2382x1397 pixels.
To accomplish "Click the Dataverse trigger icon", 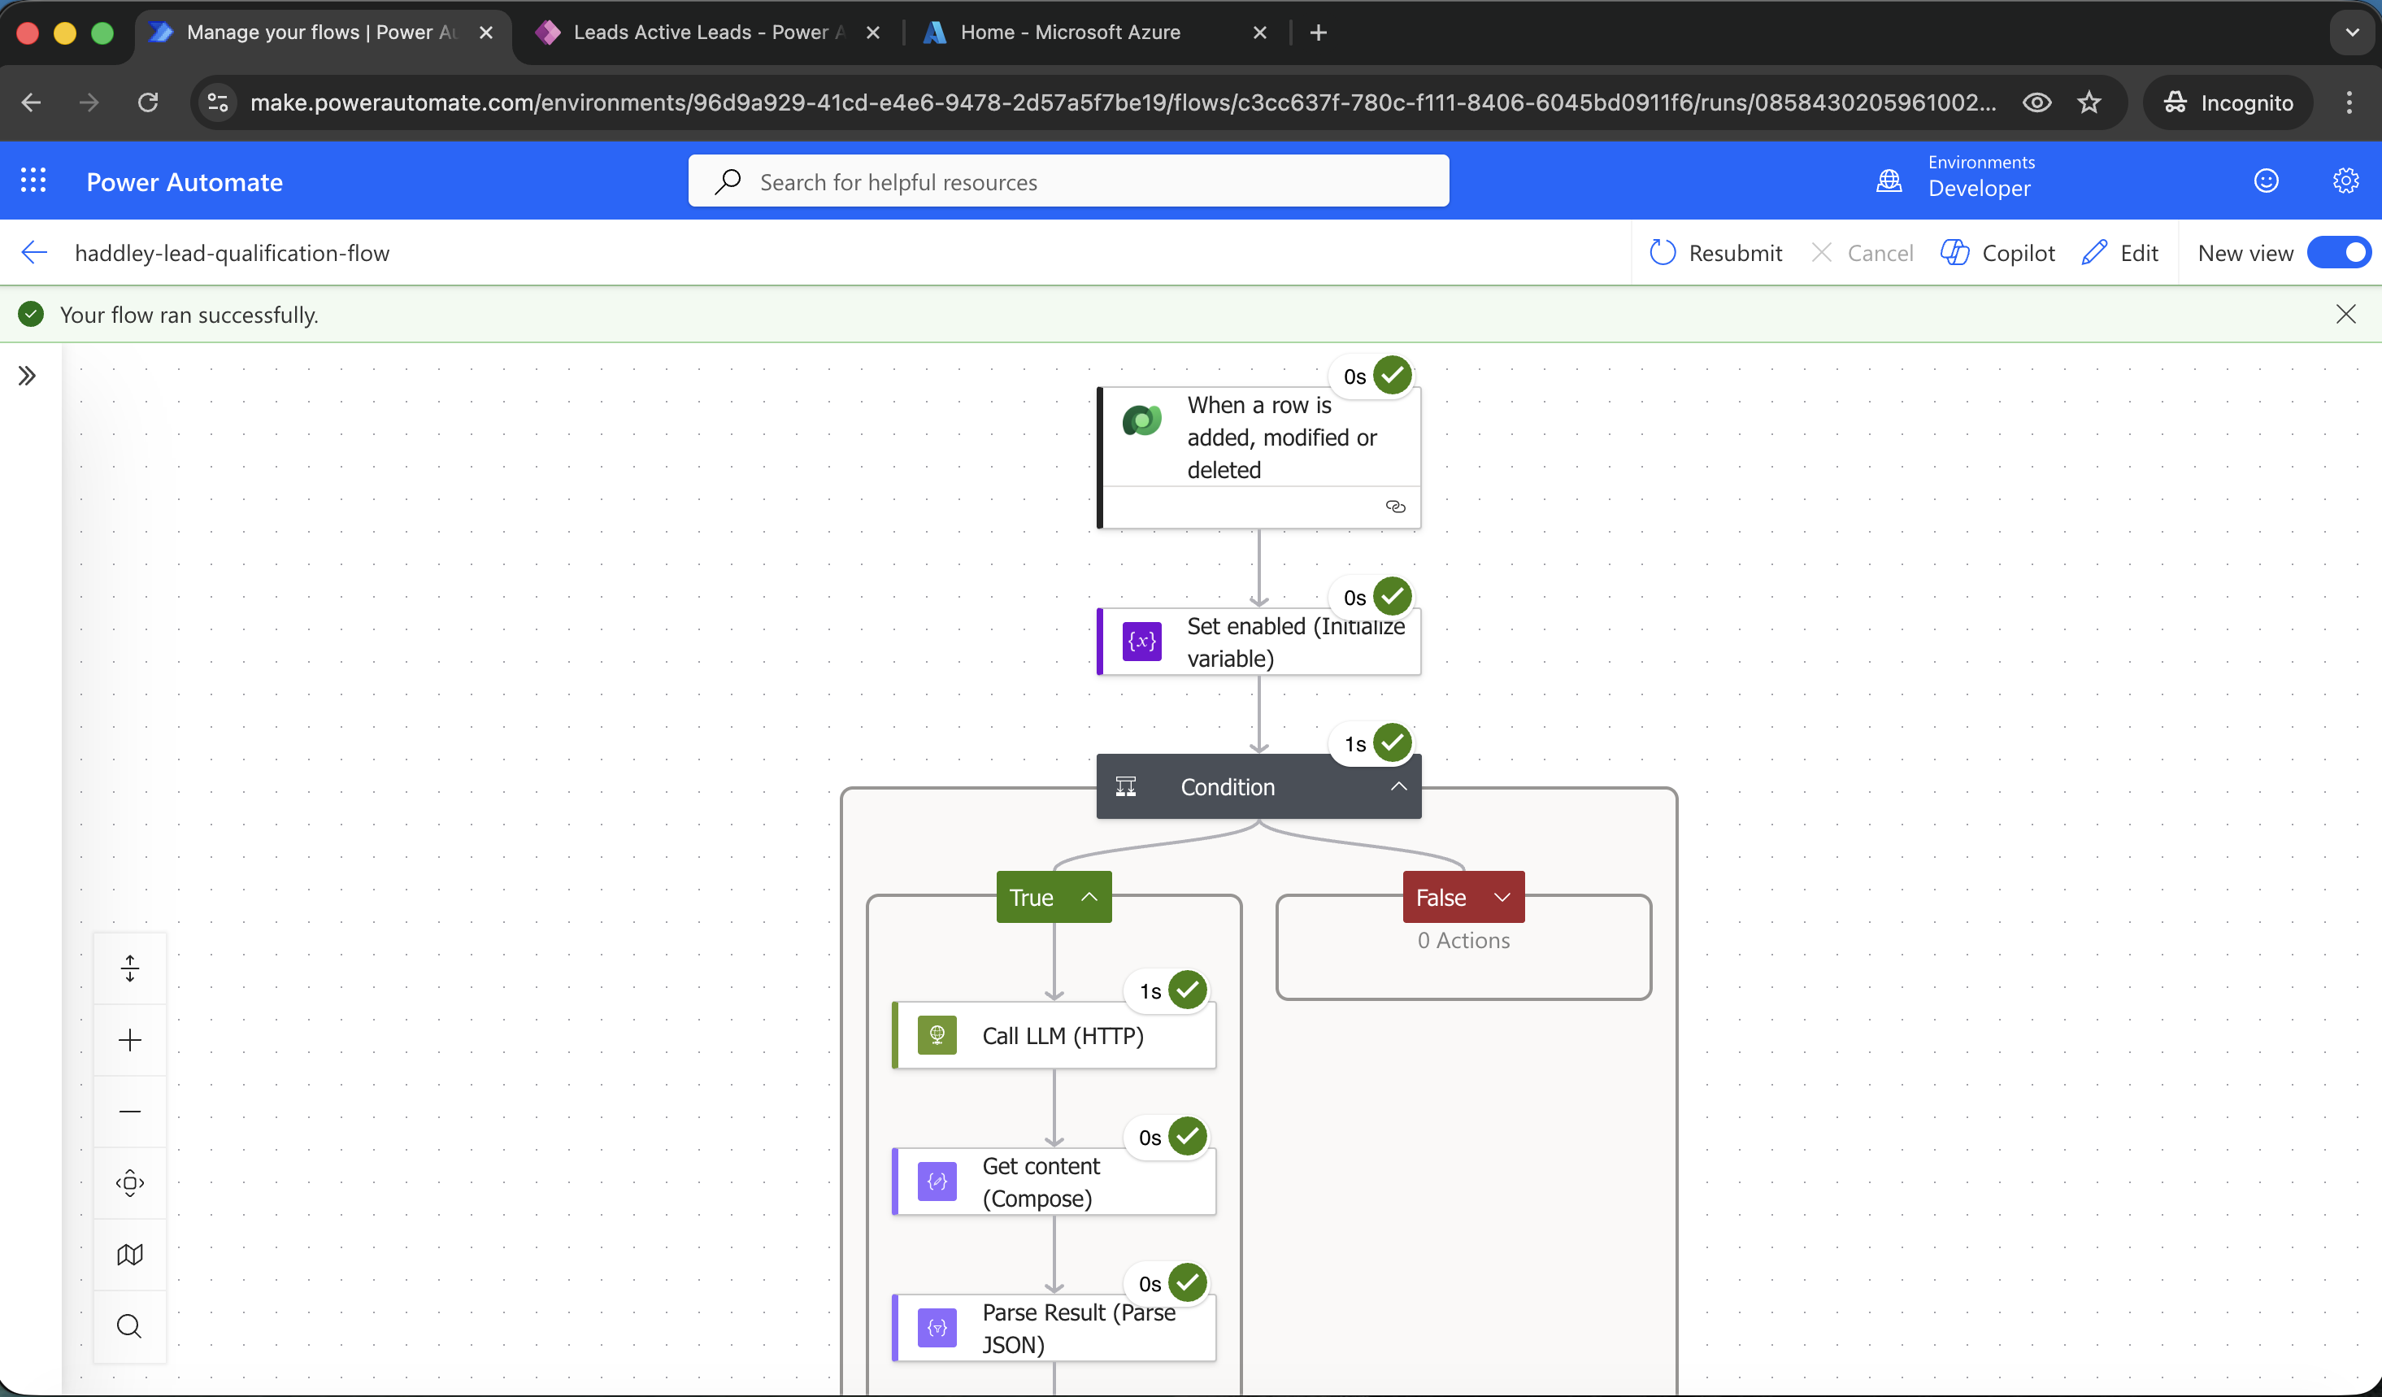I will click(x=1142, y=420).
